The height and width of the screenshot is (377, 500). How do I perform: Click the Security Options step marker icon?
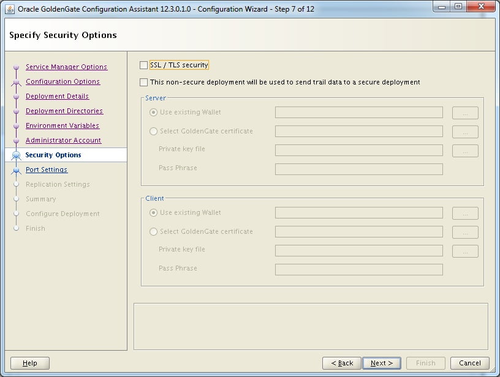[17, 155]
